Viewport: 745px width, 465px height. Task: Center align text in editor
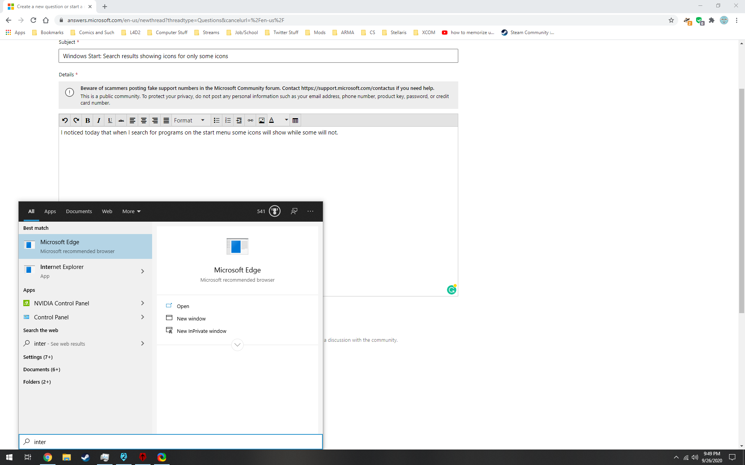144,121
